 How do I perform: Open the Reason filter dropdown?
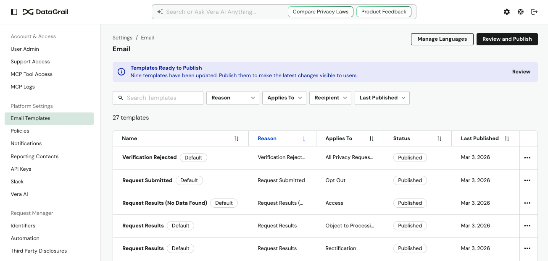coord(232,98)
